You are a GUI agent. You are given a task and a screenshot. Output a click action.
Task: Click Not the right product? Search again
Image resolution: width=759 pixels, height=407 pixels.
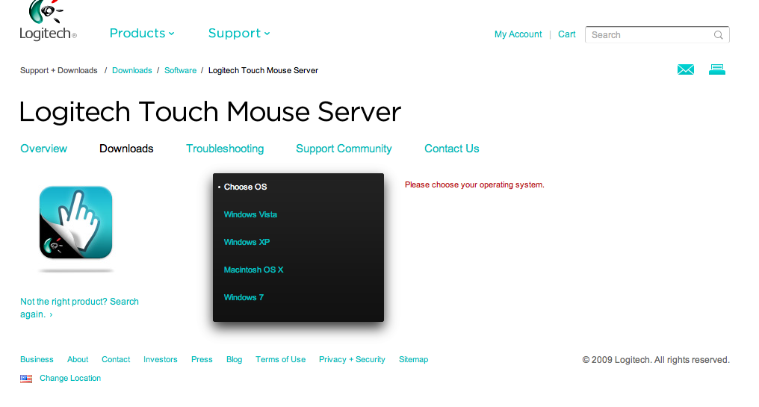(x=79, y=308)
